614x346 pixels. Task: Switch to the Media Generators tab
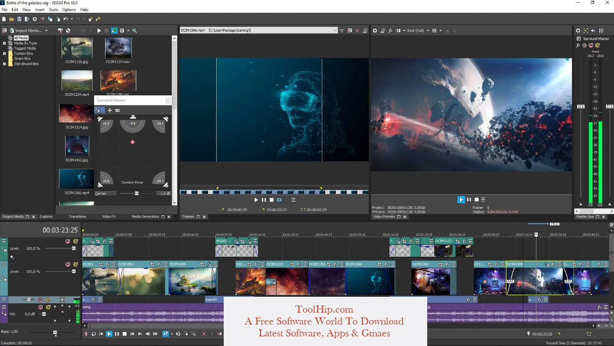pos(145,217)
